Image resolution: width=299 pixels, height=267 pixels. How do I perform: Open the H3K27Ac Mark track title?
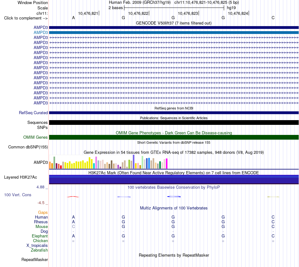tap(174, 173)
